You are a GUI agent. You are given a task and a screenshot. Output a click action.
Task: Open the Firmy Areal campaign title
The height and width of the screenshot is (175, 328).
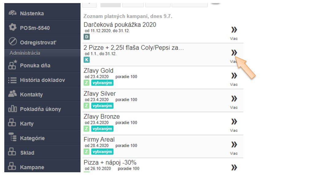click(99, 140)
